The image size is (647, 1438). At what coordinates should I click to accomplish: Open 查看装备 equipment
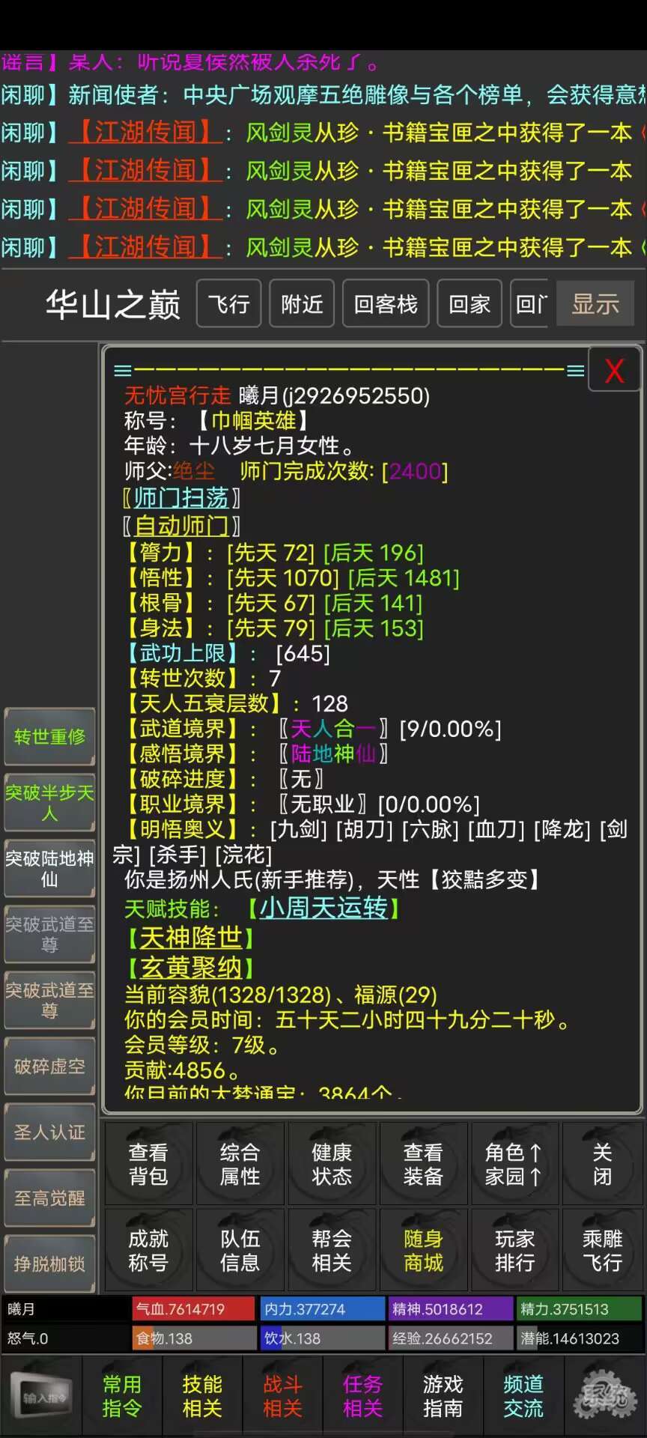[x=423, y=1164]
